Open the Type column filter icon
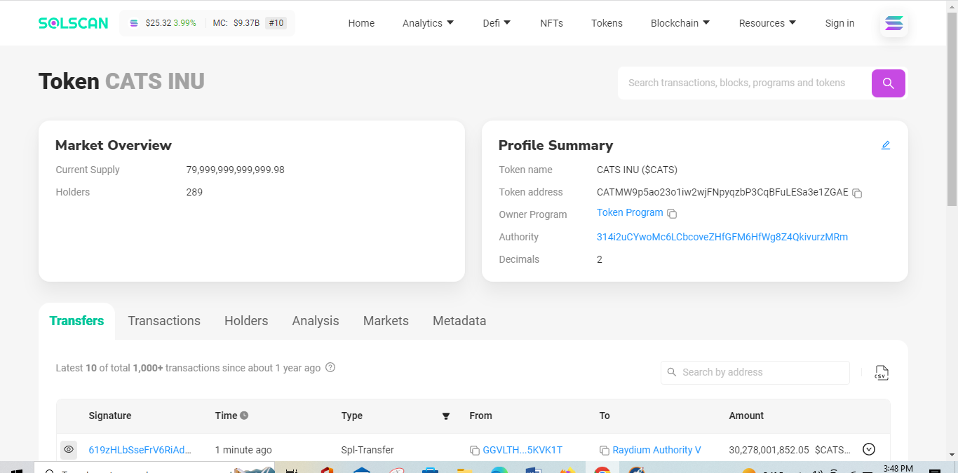 click(x=446, y=416)
